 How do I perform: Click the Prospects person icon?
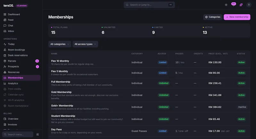click(5, 67)
